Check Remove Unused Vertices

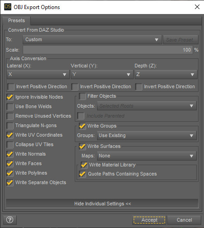coord(10,116)
